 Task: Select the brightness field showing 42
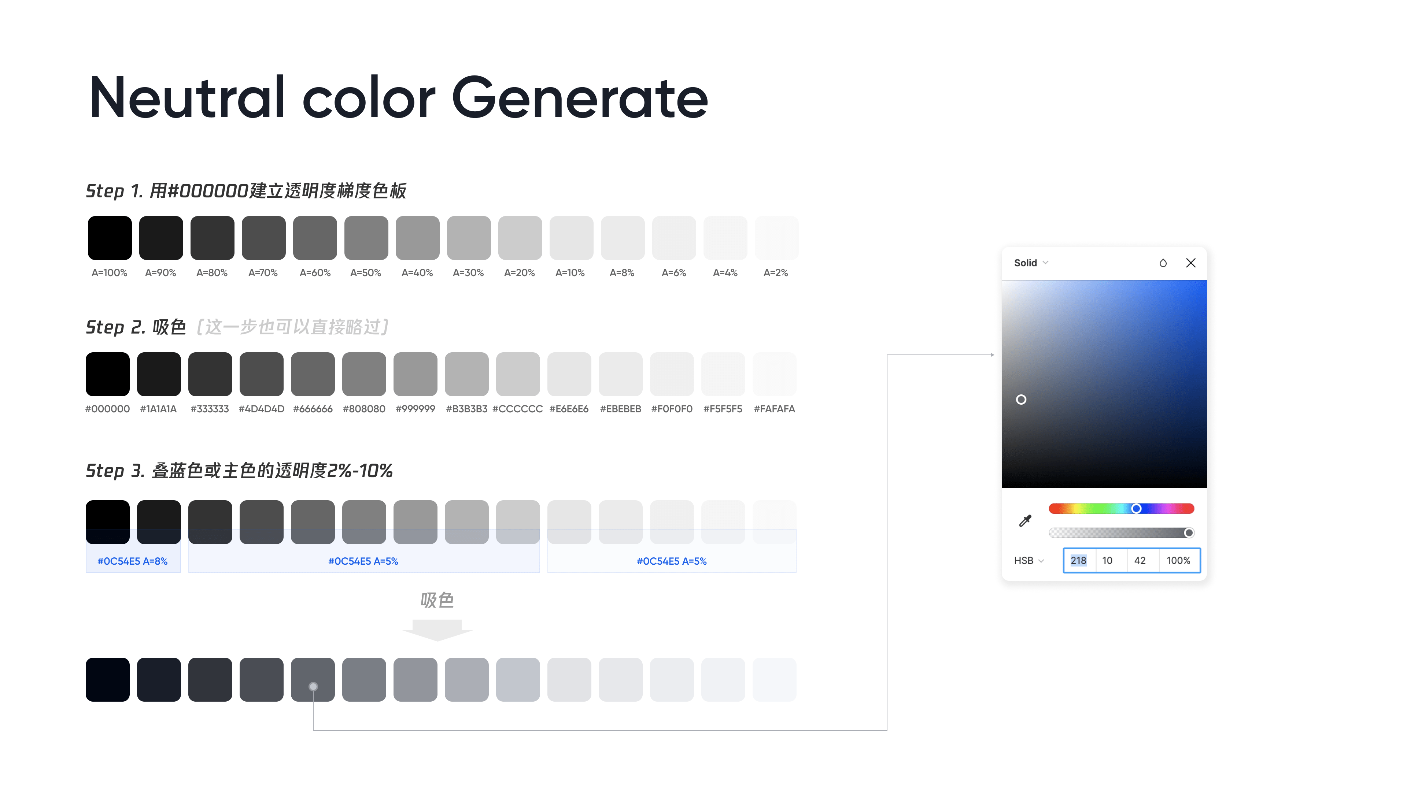click(x=1140, y=561)
